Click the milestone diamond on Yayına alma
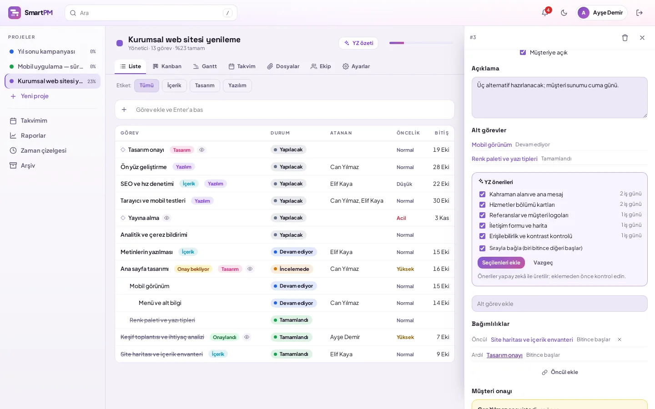The width and height of the screenshot is (655, 409). 123,218
